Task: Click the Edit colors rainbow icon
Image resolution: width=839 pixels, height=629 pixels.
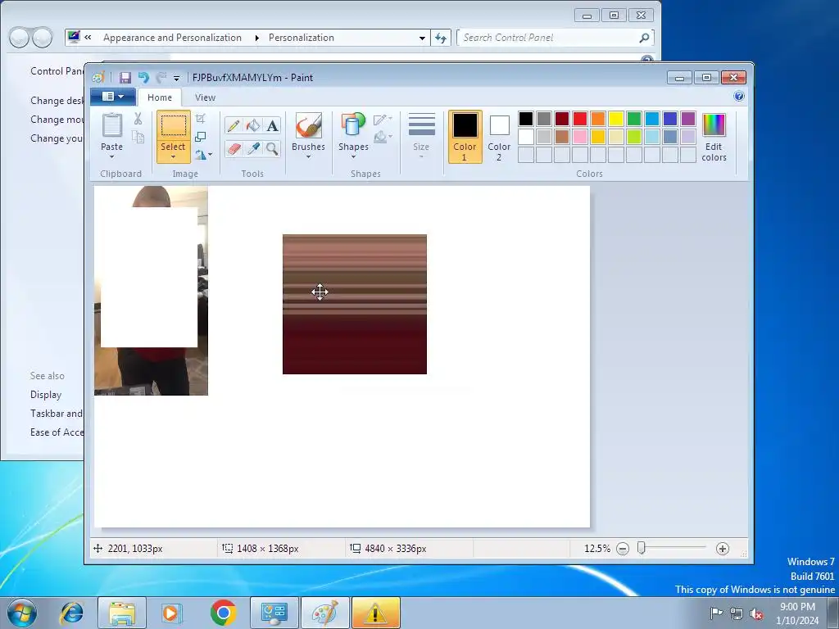Action: tap(714, 125)
